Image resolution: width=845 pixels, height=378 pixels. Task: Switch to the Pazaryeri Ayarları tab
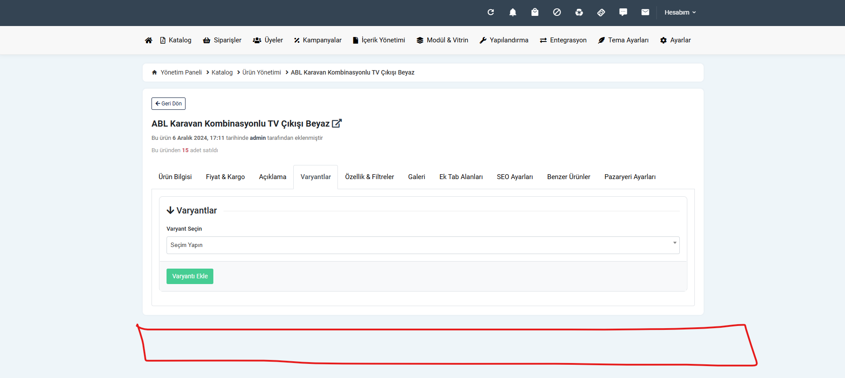pos(630,177)
